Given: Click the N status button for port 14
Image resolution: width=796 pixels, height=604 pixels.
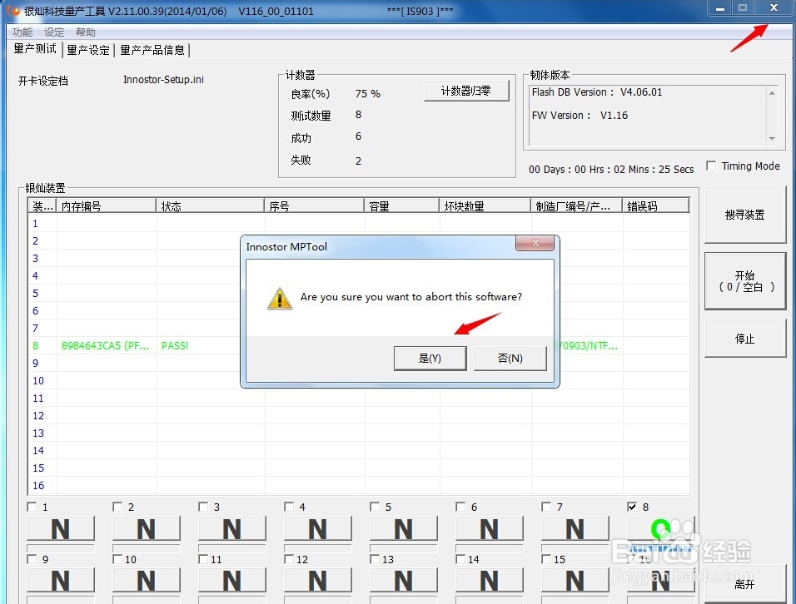Looking at the screenshot, I should [x=490, y=581].
